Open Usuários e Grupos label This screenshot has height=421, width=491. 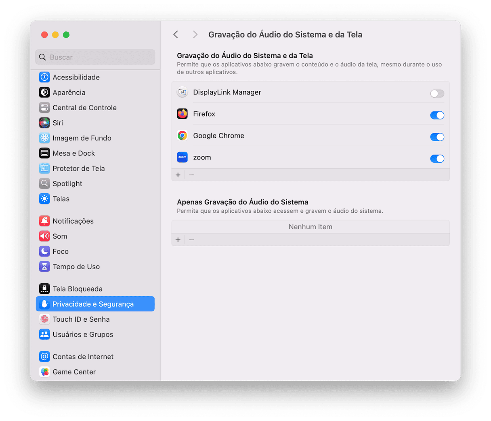[x=83, y=335]
